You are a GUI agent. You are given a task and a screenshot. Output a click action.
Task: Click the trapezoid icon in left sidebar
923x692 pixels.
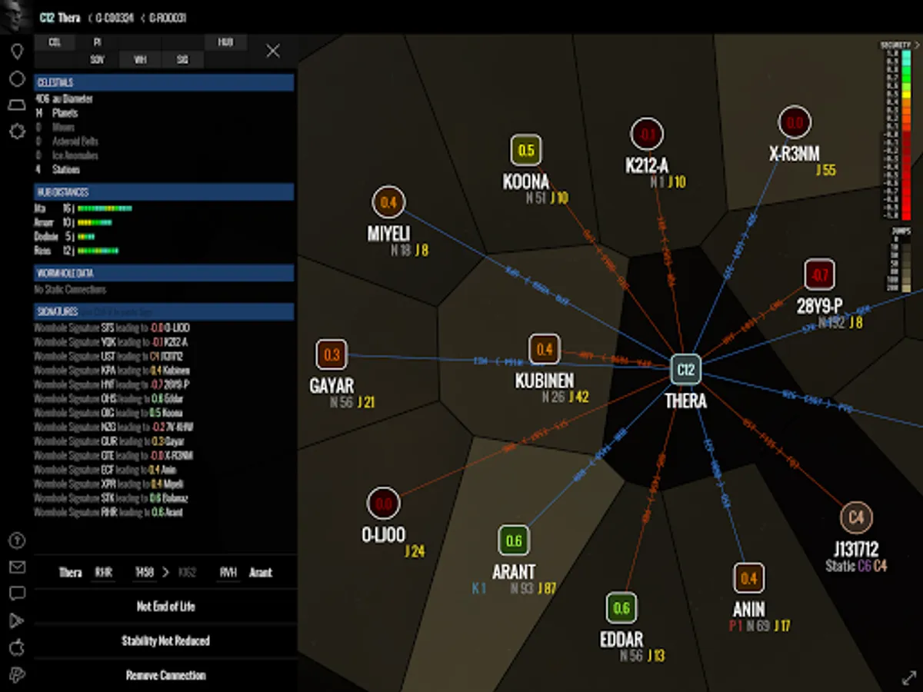[17, 105]
